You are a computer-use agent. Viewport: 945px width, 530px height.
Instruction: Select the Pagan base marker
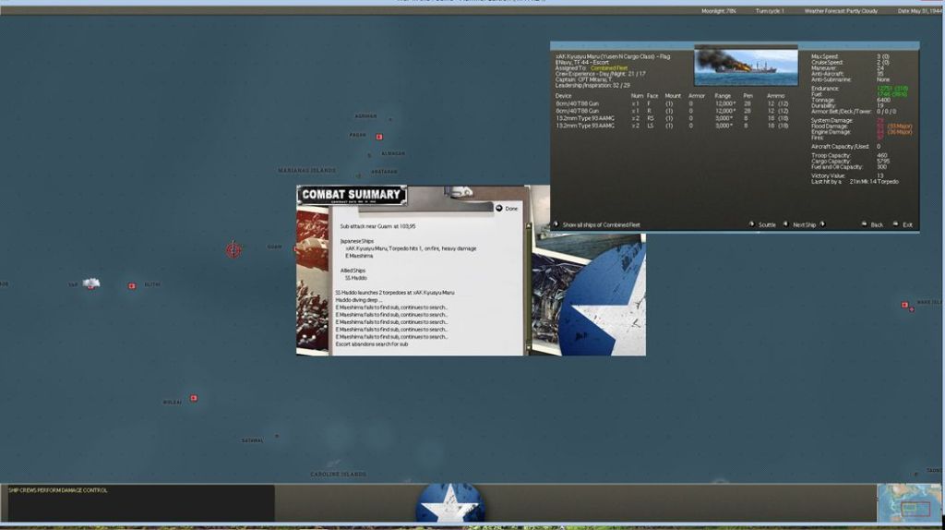point(379,137)
